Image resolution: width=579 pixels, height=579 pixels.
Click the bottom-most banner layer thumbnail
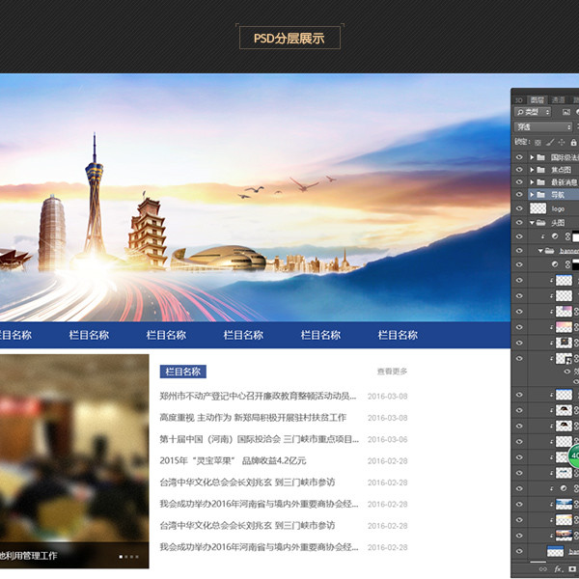(556, 551)
